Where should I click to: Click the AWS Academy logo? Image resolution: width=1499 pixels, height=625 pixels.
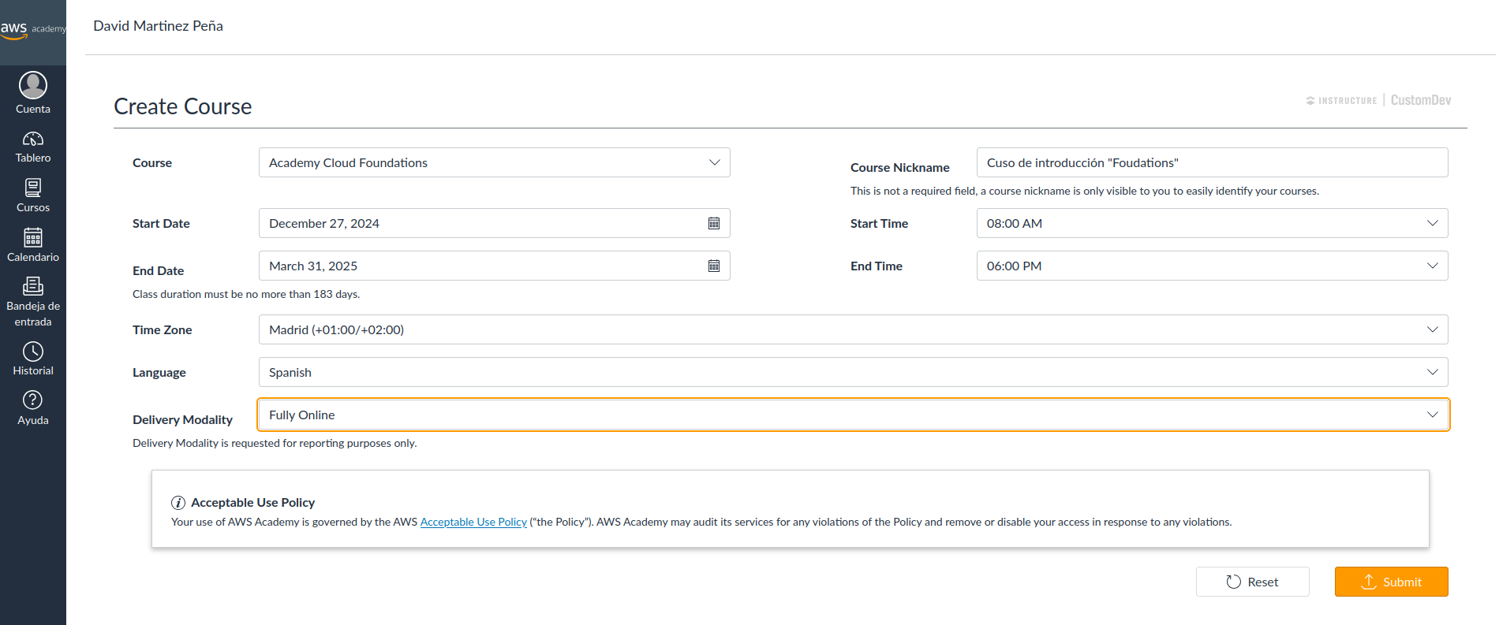(32, 29)
